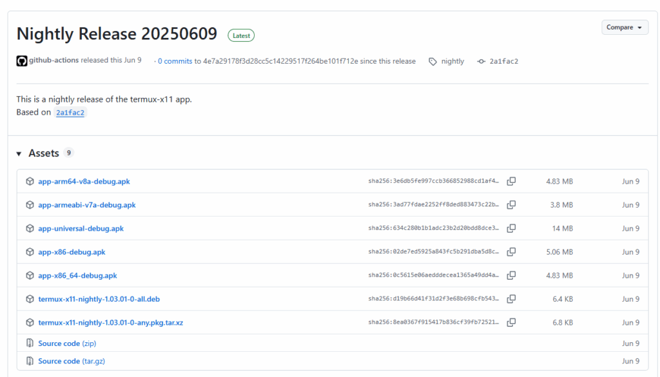Click archive icon beside Source code (tar.gz)
The image size is (660, 377).
click(x=30, y=361)
